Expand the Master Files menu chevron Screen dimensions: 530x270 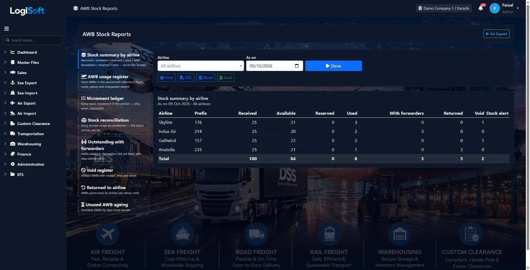coord(5,62)
